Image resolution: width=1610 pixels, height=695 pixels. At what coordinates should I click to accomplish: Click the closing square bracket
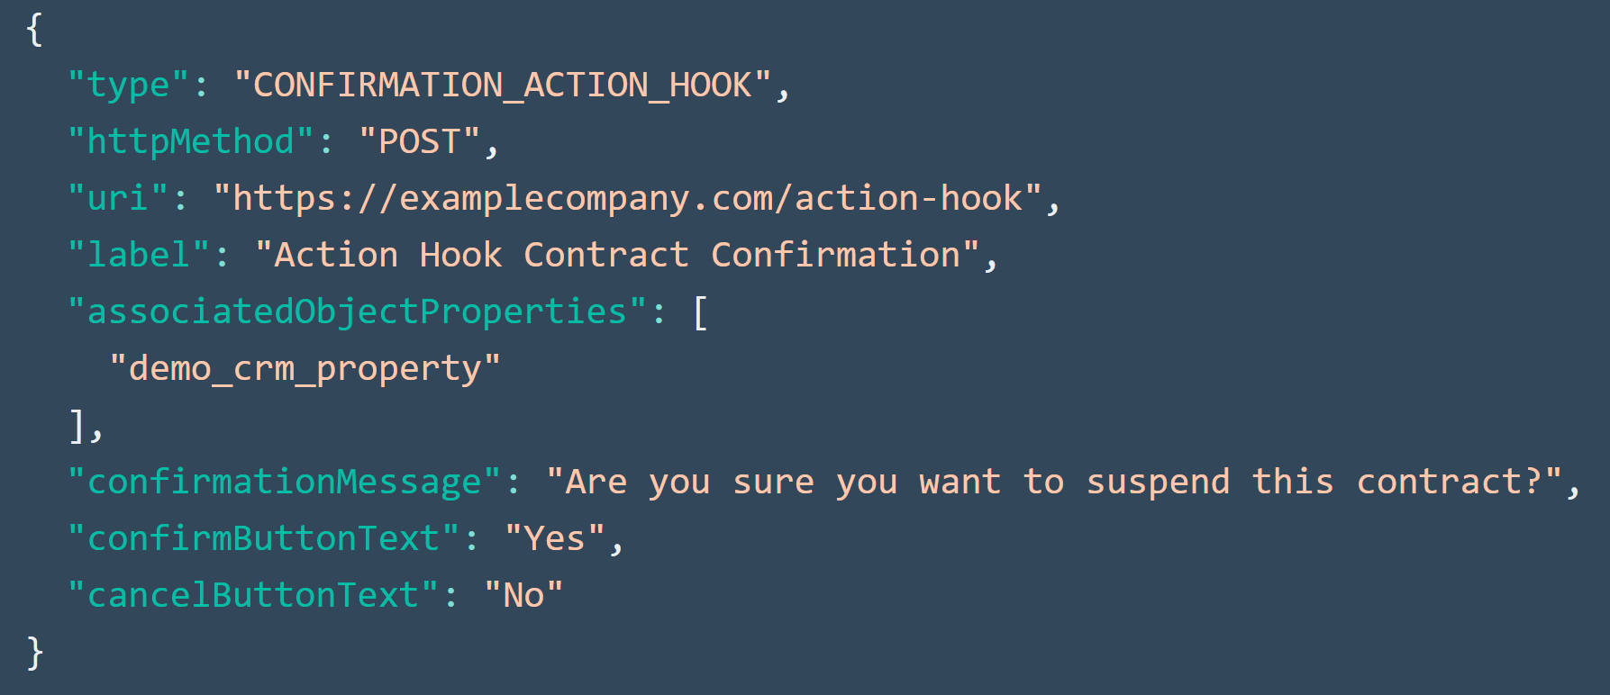tap(77, 425)
